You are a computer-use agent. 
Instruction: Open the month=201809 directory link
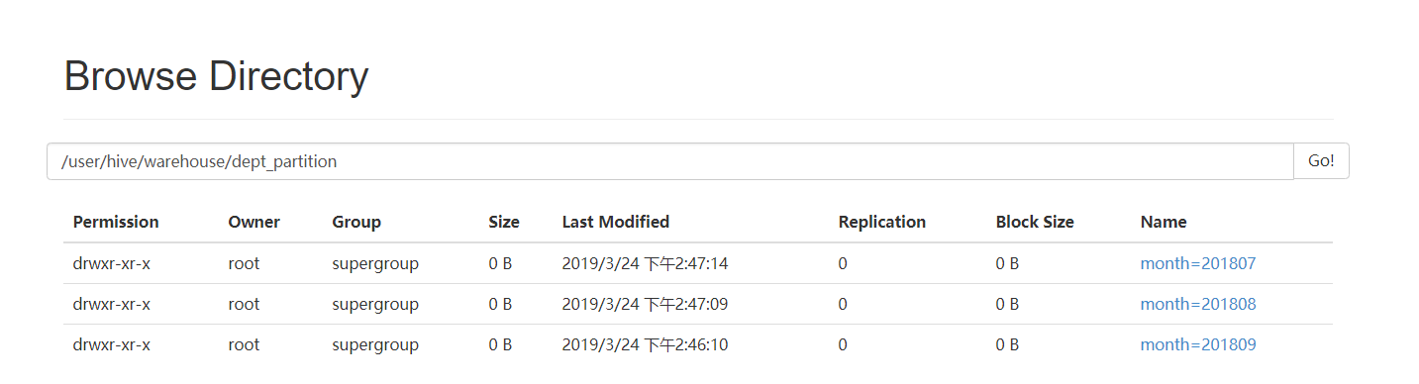(1198, 344)
